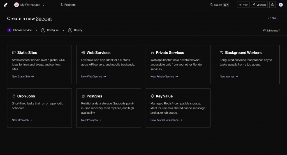Click the Render logo icon

tap(5, 5)
